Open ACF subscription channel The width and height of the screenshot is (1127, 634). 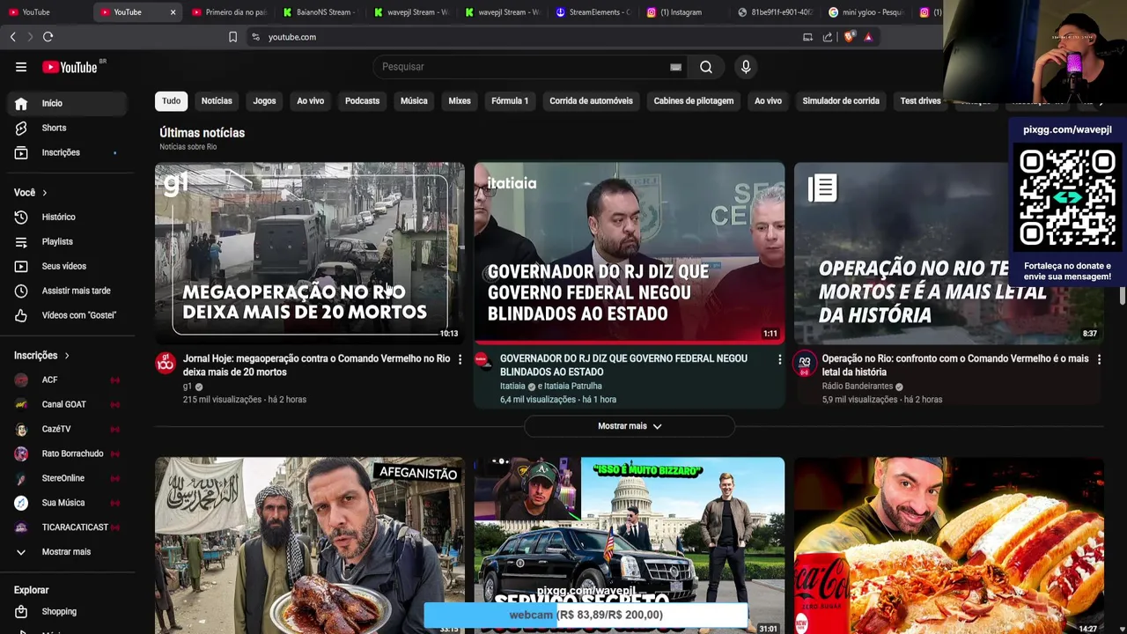pyautogui.click(x=67, y=380)
